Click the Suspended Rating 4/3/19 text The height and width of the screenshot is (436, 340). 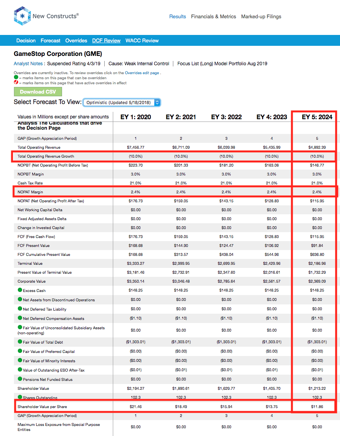[74, 64]
